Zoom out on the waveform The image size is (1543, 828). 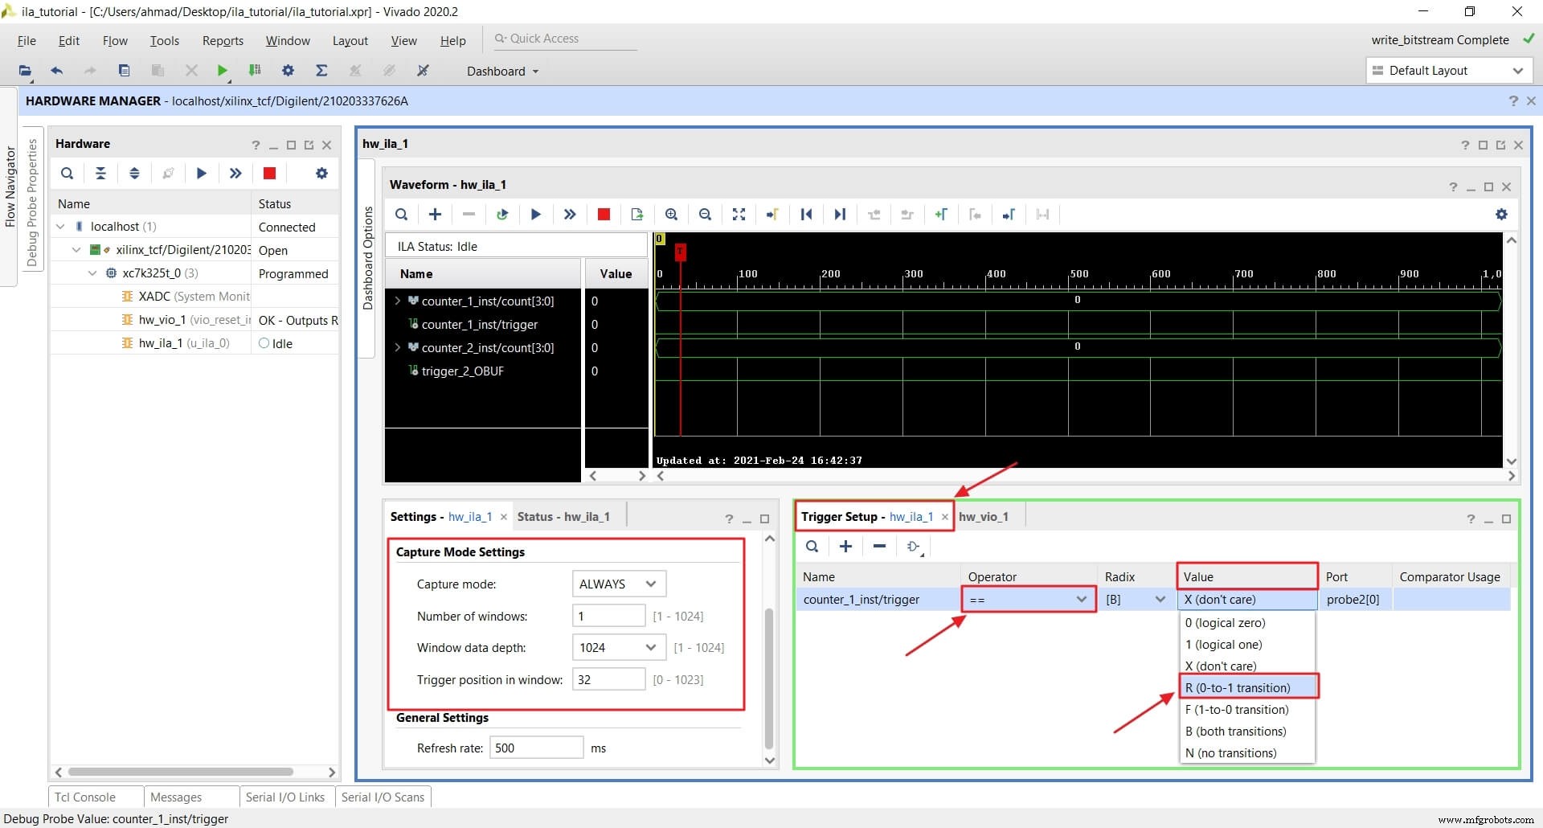(705, 215)
